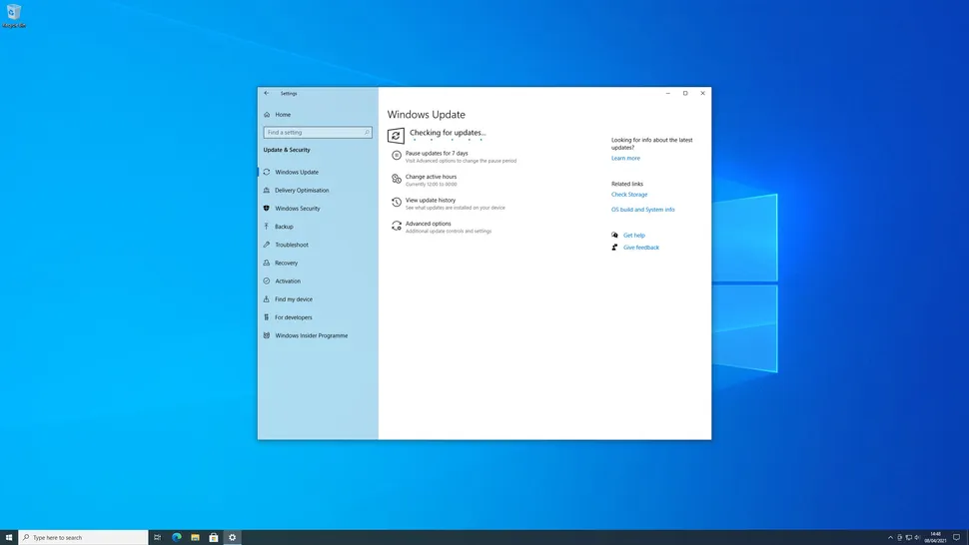Show hidden system tray icons

(x=890, y=538)
